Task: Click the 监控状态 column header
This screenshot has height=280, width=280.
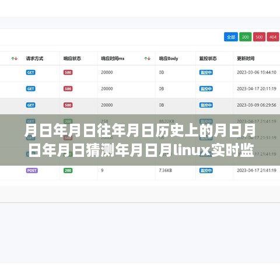Action: (x=208, y=58)
